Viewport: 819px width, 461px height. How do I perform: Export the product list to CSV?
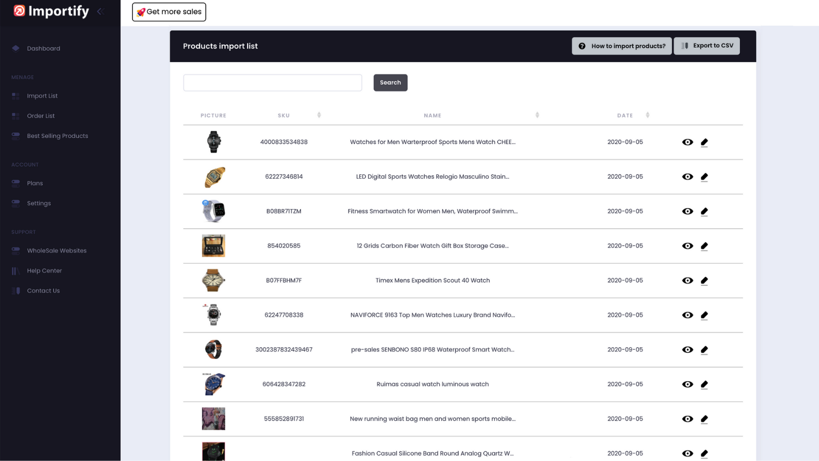pos(707,46)
